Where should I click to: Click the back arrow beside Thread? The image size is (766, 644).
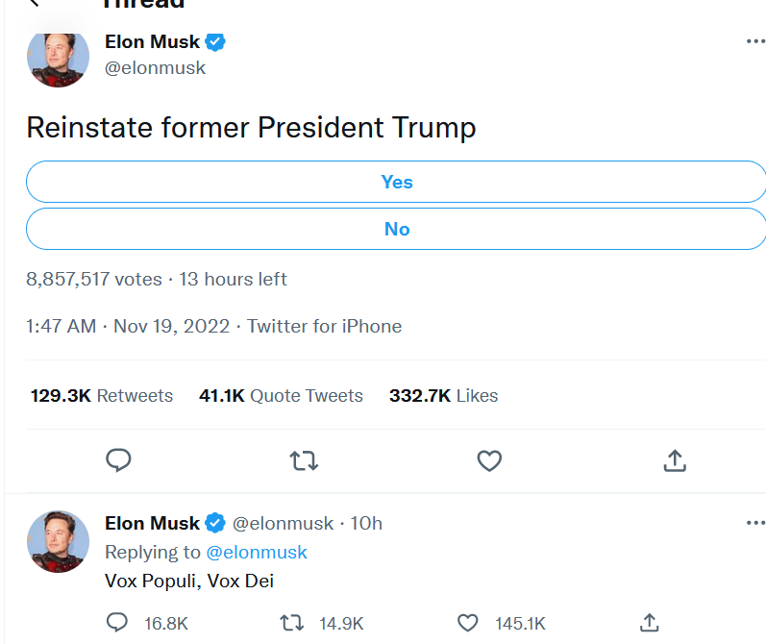(x=37, y=3)
